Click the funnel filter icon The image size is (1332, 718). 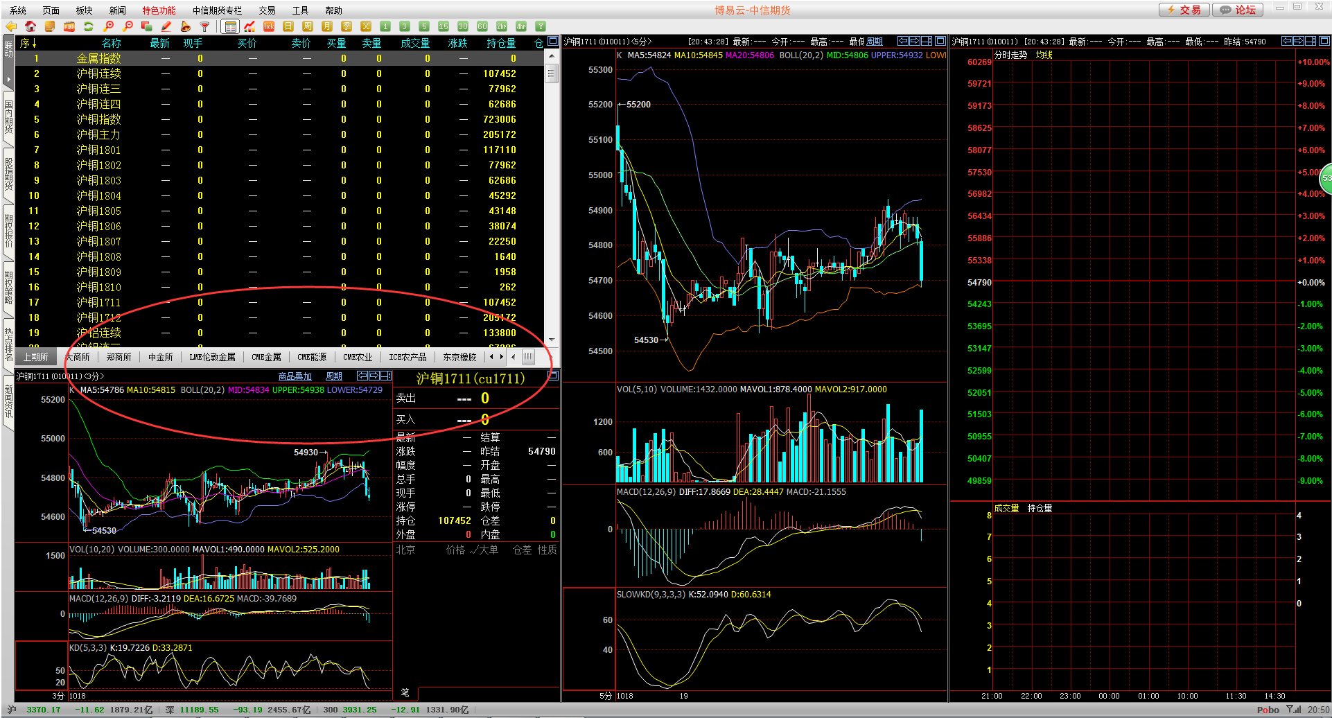[x=204, y=26]
